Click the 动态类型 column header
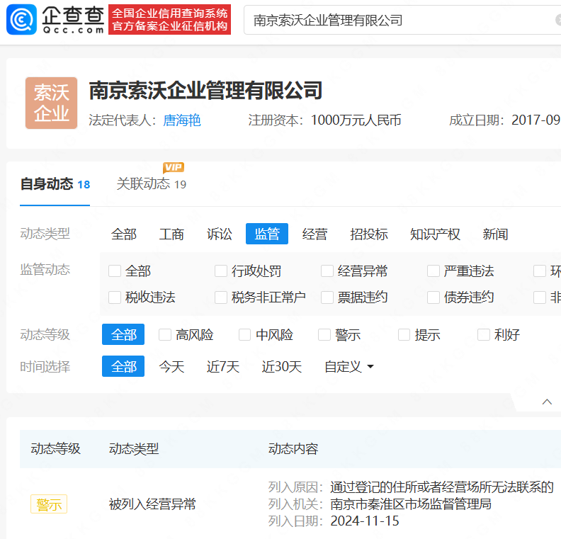 pyautogui.click(x=134, y=449)
